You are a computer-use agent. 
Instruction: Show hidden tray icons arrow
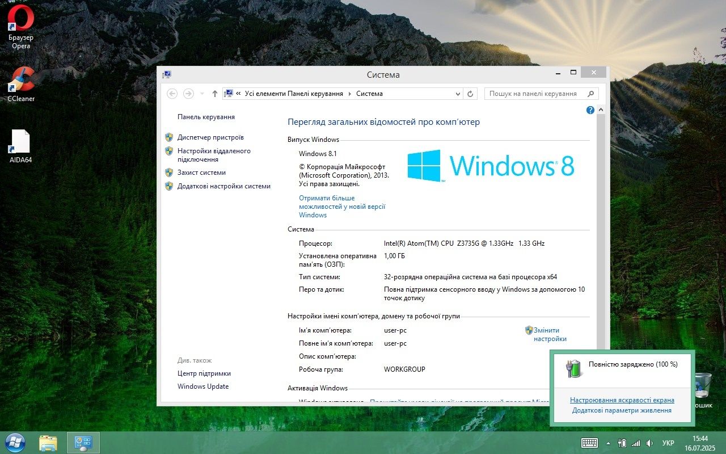click(x=609, y=443)
